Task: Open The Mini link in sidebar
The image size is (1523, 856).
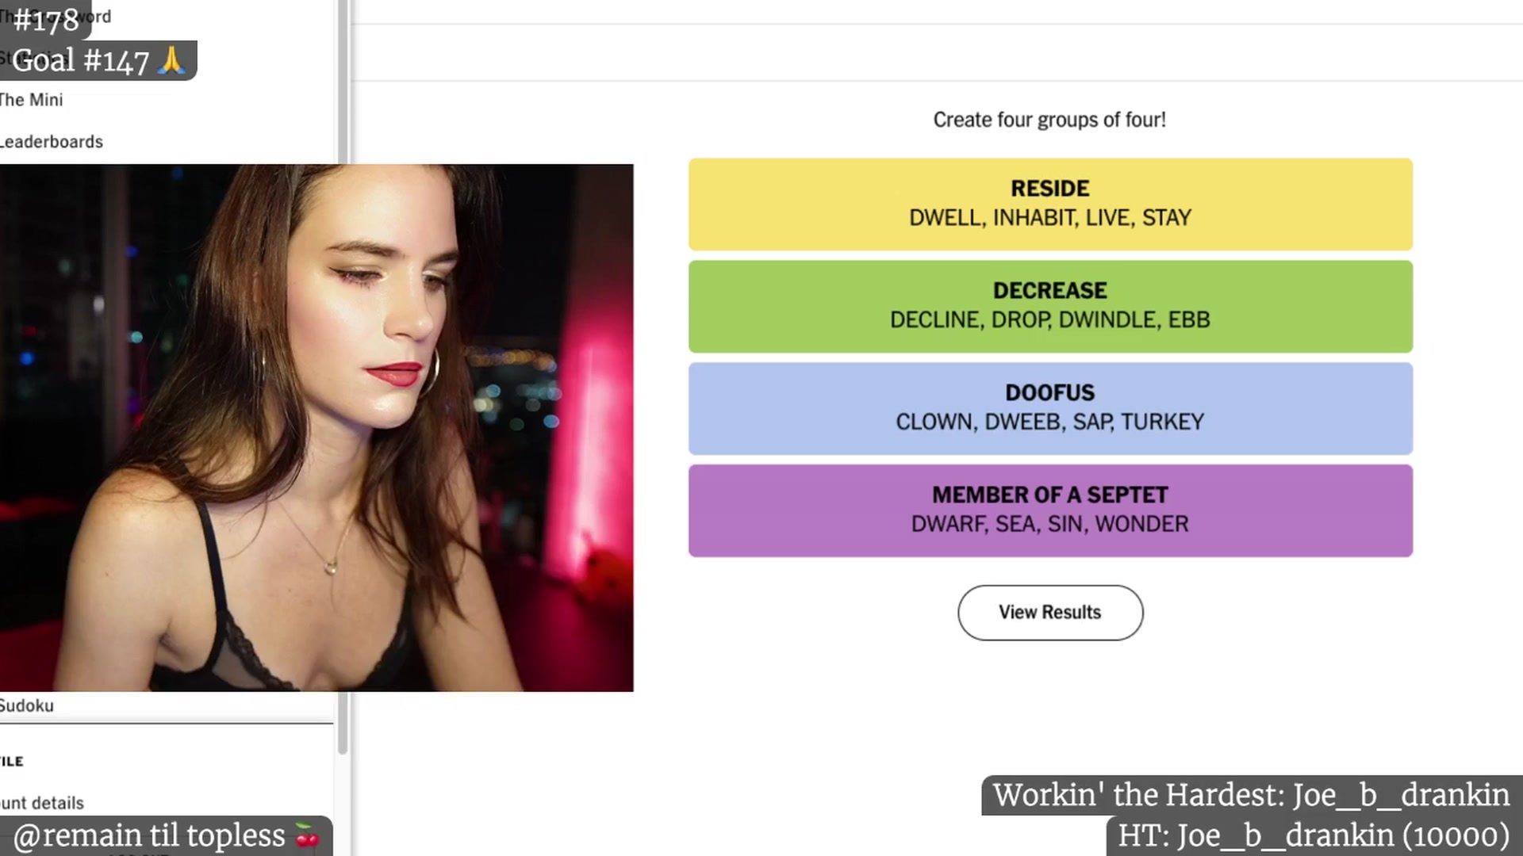Action: tap(31, 100)
